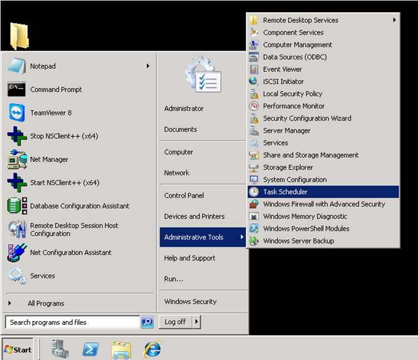Viewport: 418px width, 360px height.
Task: Click the Start NSClient++ (x64) icon
Action: coord(17,183)
